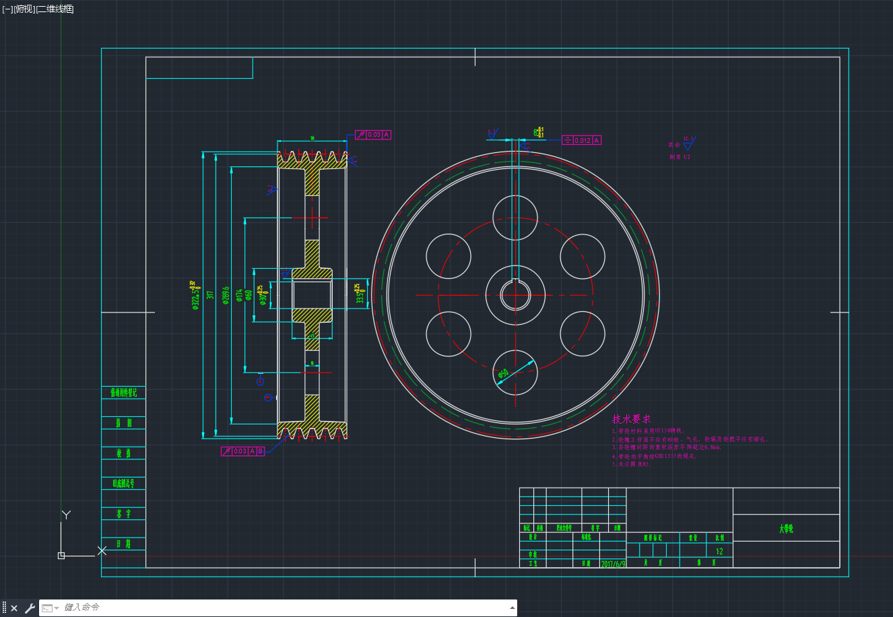
Task: Select the 审核 title block label
Action: coord(533,554)
